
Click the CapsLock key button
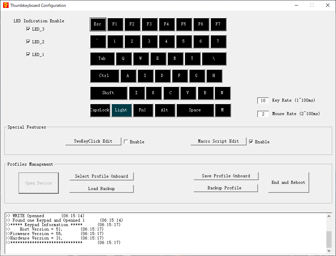100,110
